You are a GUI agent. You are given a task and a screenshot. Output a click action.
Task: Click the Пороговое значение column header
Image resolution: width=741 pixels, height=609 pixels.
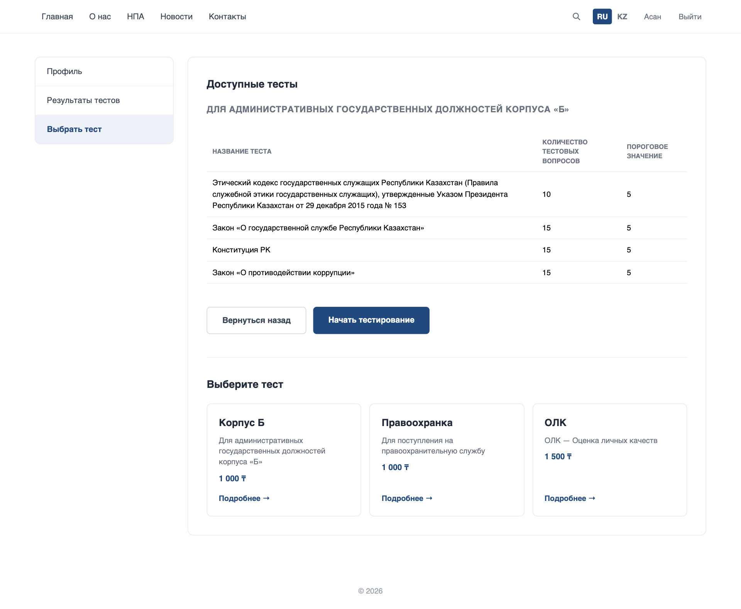[647, 151]
